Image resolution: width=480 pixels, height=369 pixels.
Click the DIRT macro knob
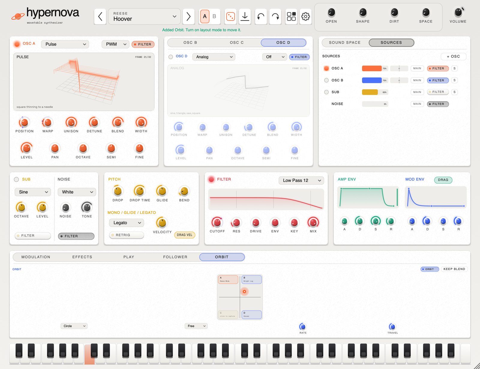(x=394, y=12)
